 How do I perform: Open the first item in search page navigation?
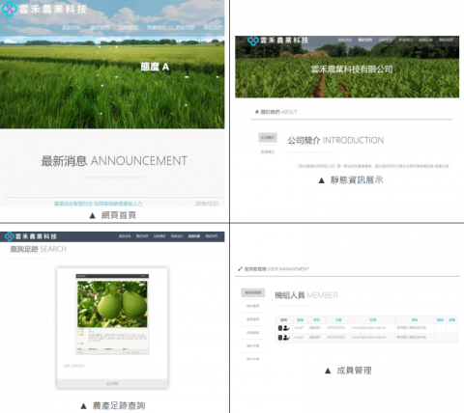coord(125,236)
